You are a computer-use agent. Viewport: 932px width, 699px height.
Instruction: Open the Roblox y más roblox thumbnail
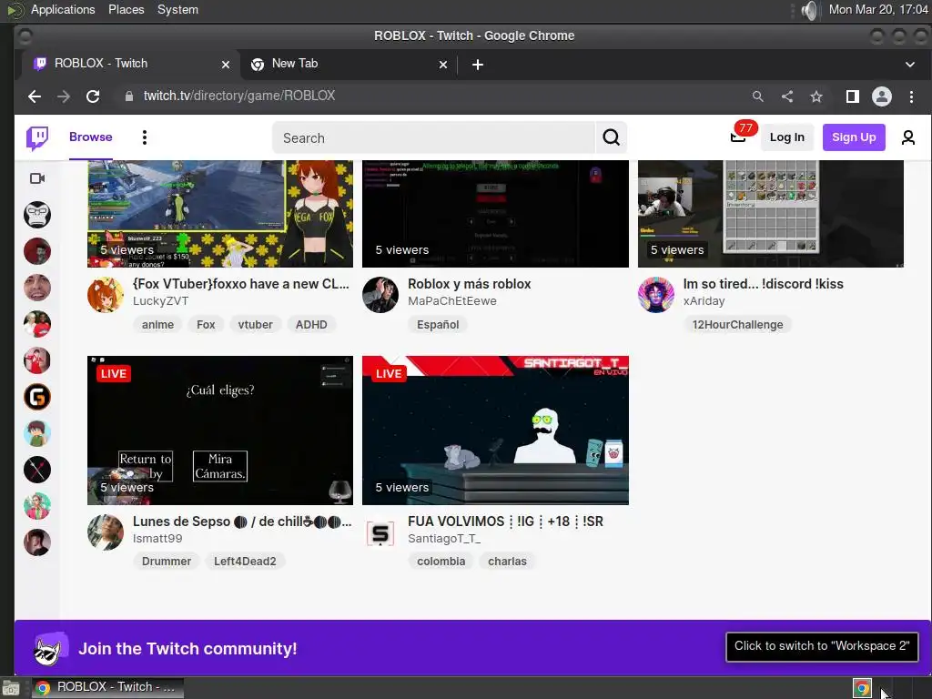pyautogui.click(x=495, y=213)
